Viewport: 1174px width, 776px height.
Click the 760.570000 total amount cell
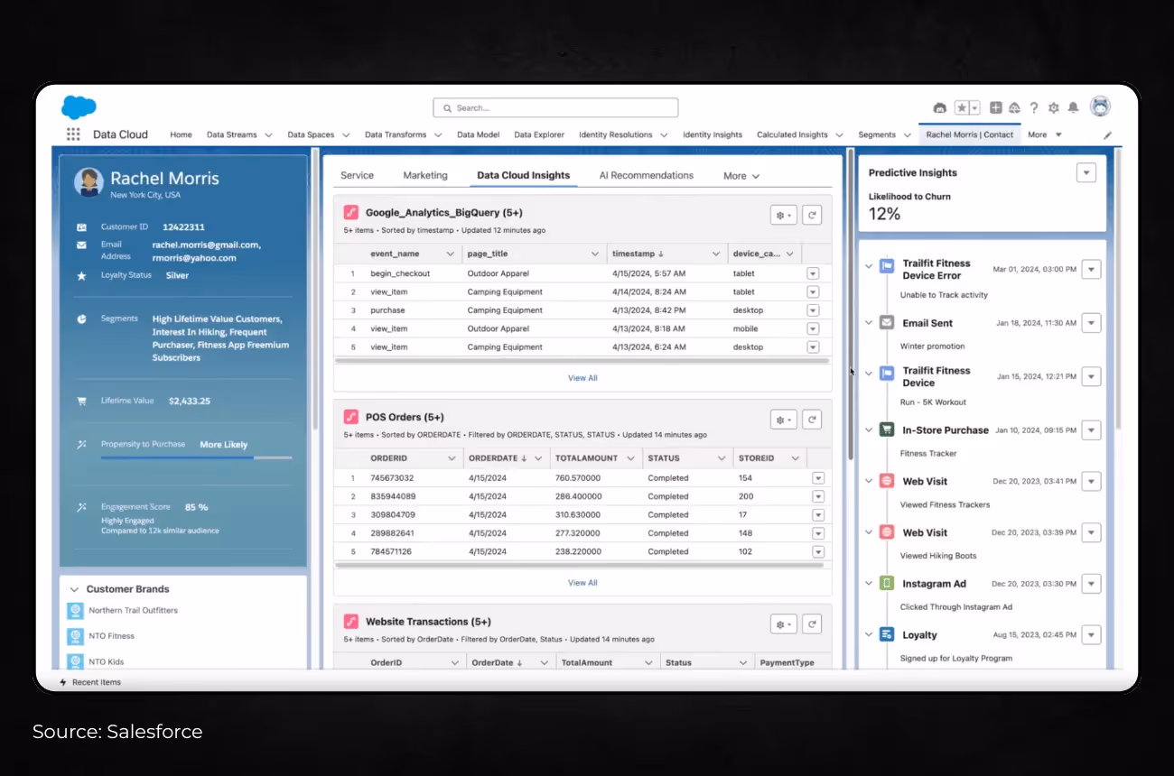click(x=578, y=478)
